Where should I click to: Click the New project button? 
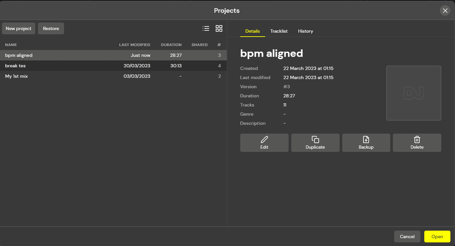point(19,28)
